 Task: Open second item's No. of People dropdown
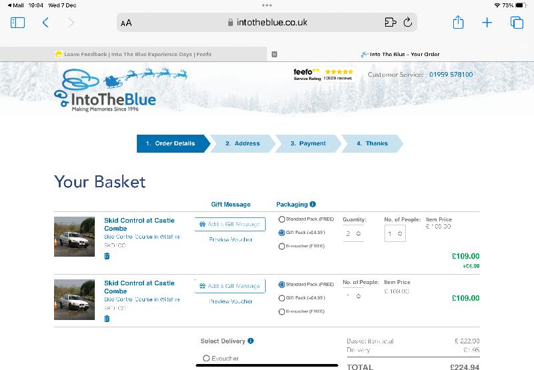(x=353, y=296)
